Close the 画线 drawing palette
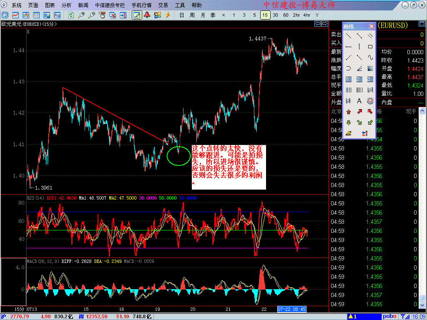 [372, 26]
